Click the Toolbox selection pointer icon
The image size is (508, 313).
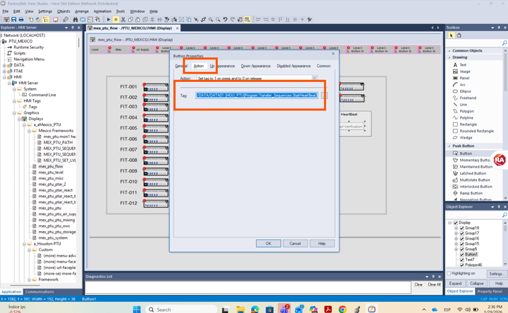tap(452, 36)
